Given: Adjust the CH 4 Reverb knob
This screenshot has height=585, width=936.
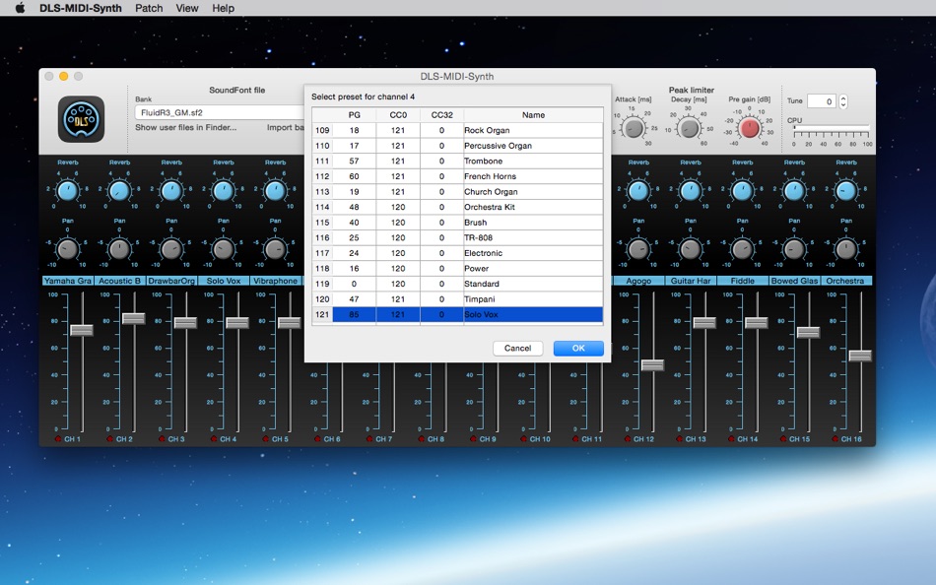Looking at the screenshot, I should (224, 191).
